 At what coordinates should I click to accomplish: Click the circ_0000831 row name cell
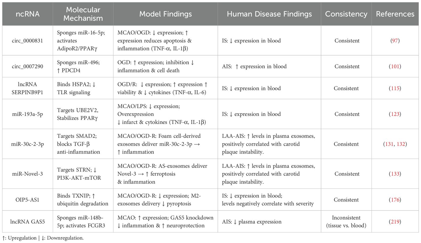[x=27, y=41]
